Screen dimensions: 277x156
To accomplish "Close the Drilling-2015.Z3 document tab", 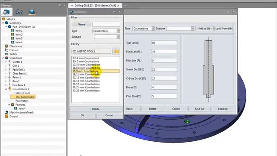I will click(x=118, y=6).
